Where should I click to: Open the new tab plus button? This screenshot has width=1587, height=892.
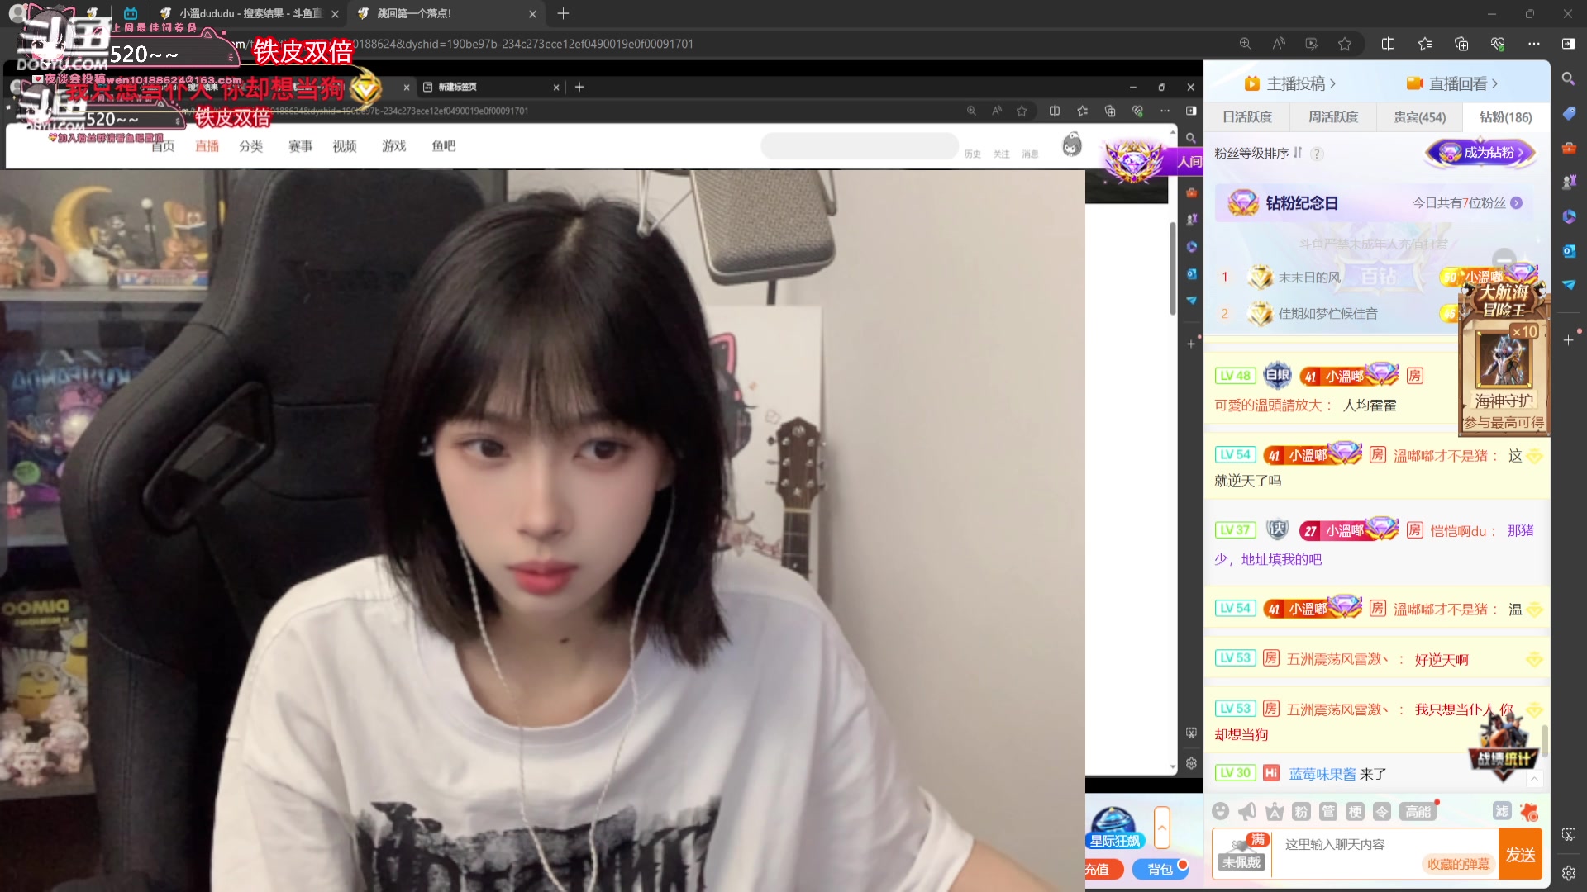(563, 13)
